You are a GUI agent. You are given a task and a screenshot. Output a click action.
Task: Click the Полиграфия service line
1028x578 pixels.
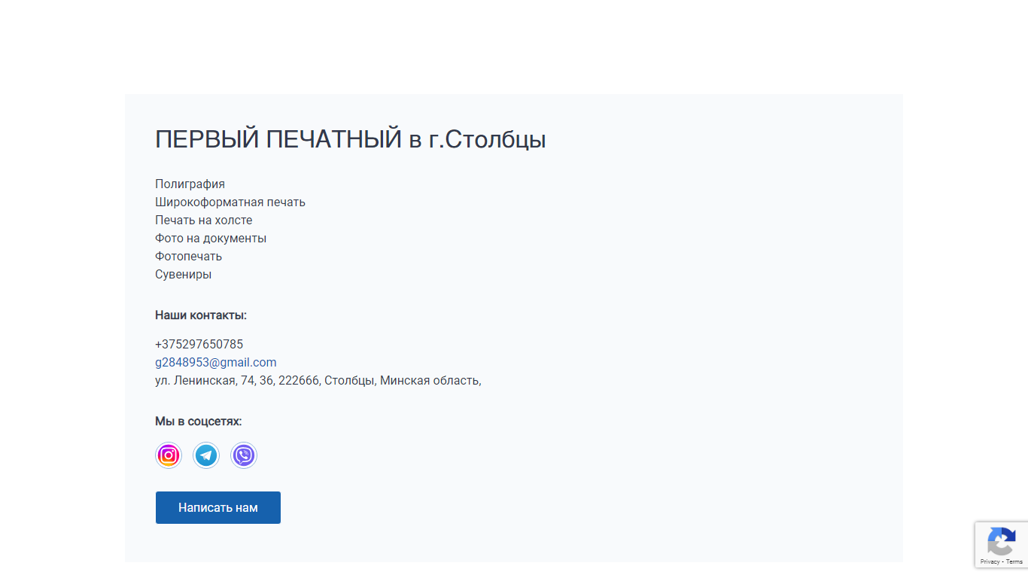190,184
